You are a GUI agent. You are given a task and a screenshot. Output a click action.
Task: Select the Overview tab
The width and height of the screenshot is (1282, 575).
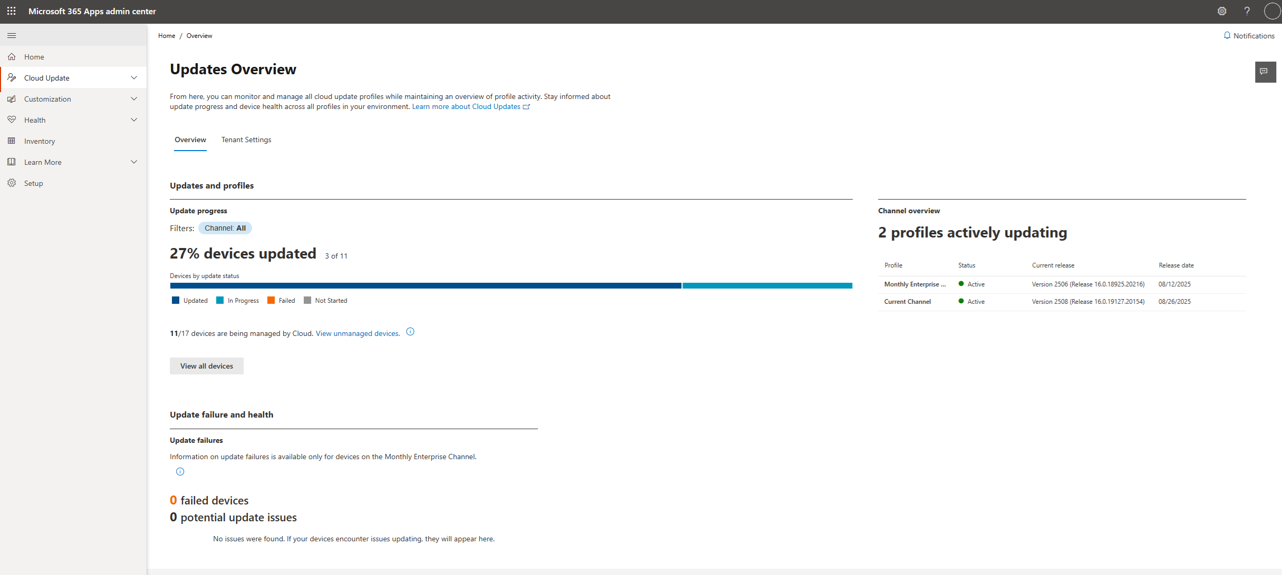190,140
